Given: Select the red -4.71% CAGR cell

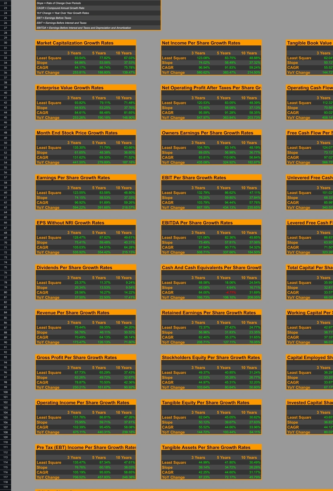Looking at the screenshot, I should pyautogui.click(x=230, y=292).
